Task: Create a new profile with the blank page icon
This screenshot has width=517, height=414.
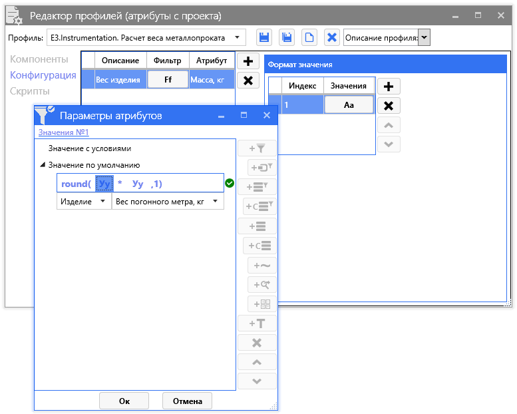Action: coord(309,38)
